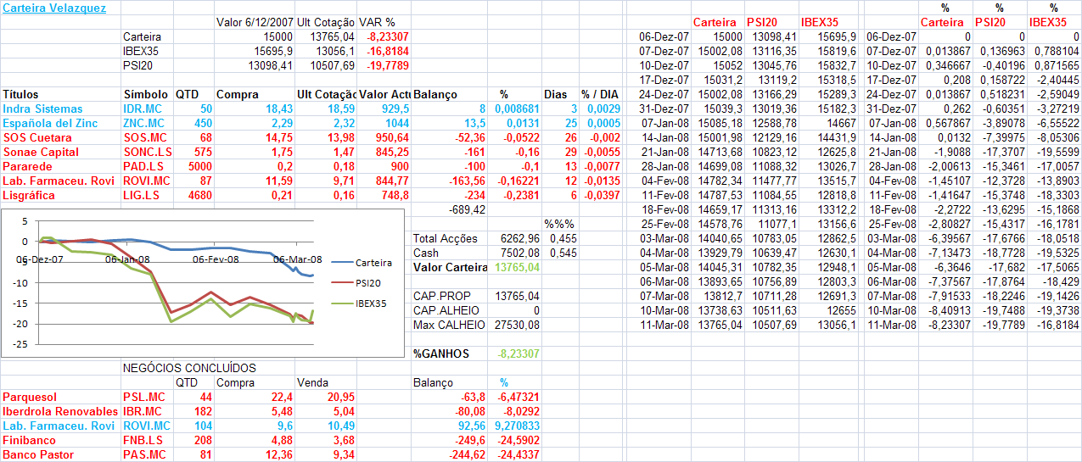The height and width of the screenshot is (462, 1082).
Task: Select the "%%%" header cell
Action: 559,224
